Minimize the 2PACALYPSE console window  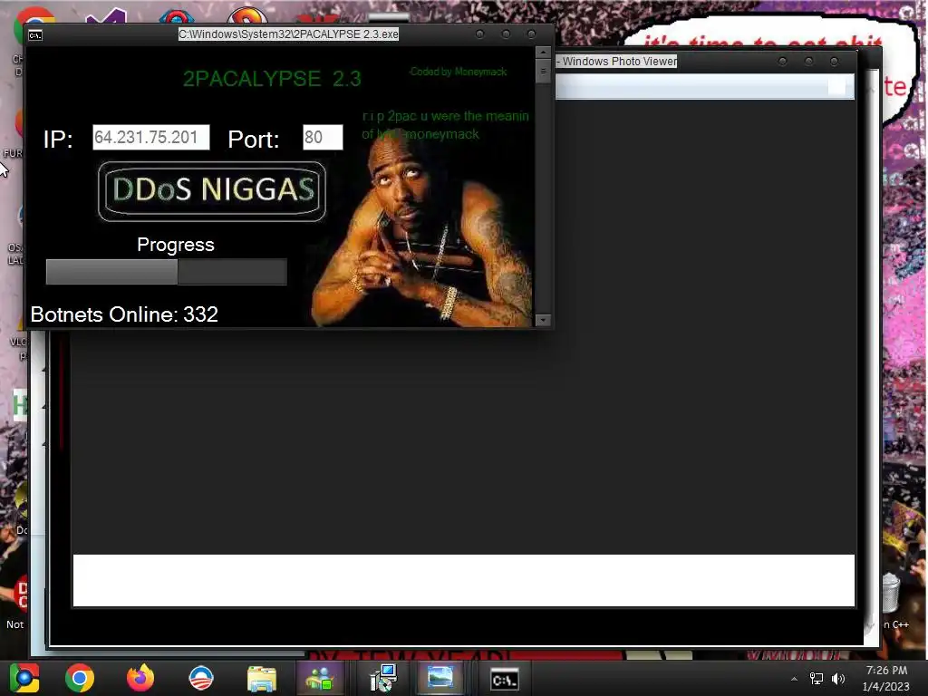click(480, 34)
